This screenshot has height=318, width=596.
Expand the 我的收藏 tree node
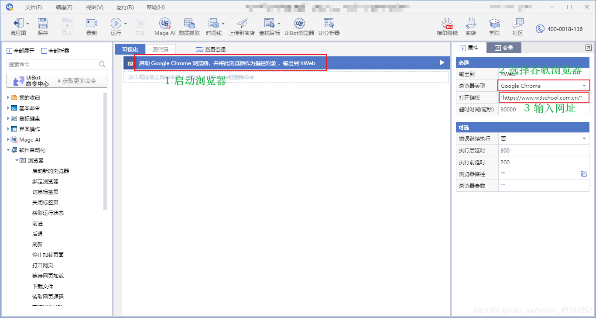click(x=8, y=97)
